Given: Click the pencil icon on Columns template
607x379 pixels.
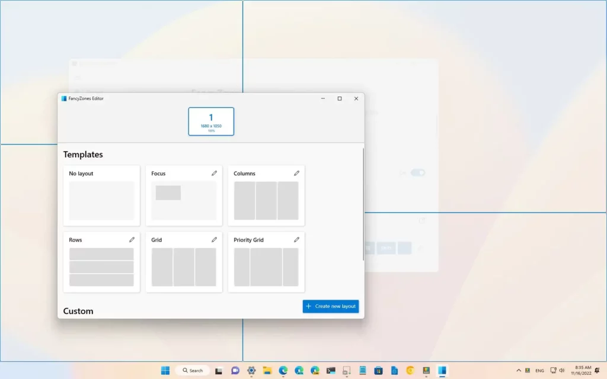Looking at the screenshot, I should pos(296,174).
